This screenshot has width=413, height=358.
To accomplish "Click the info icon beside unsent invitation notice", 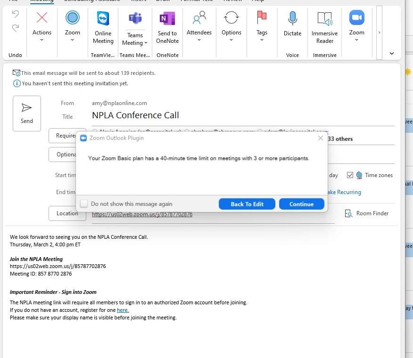I will tap(17, 83).
